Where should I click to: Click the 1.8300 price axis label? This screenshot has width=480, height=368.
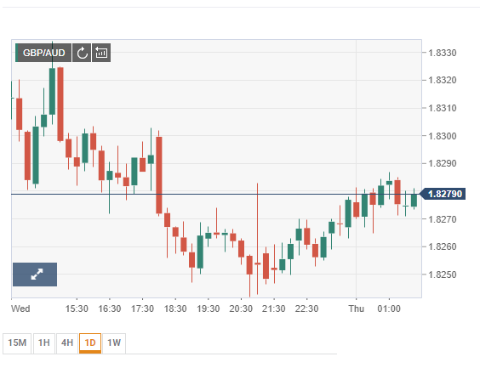[443, 136]
